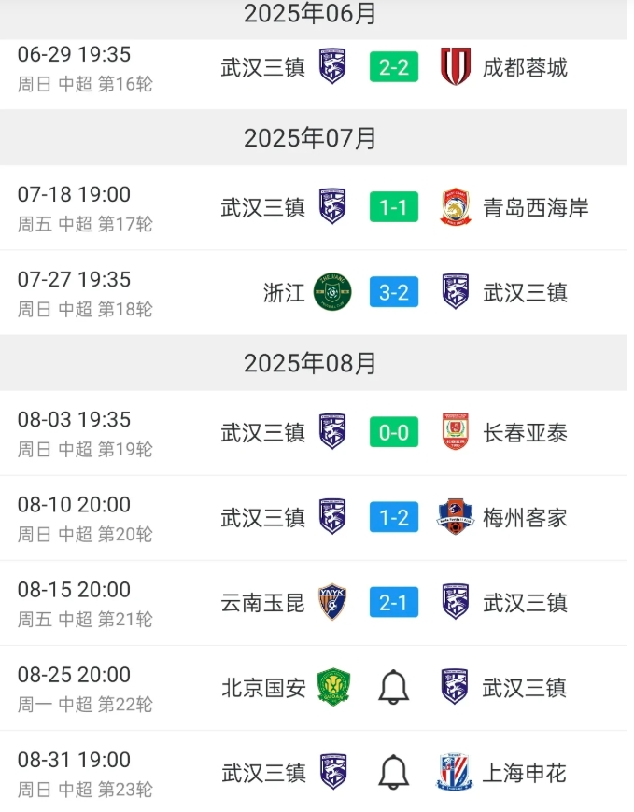Tap the Meizhou Hakka club crest
Image resolution: width=634 pixels, height=812 pixels.
pos(455,517)
